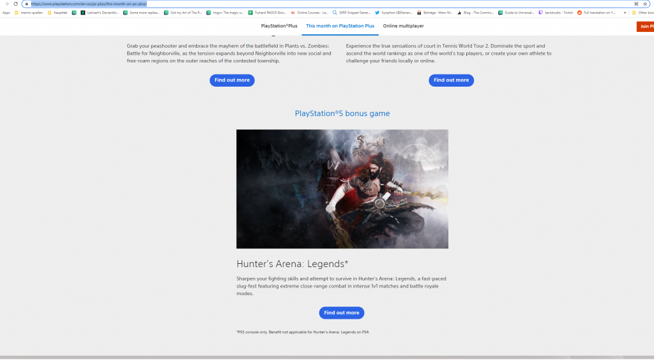Image resolution: width=654 pixels, height=362 pixels.
Task: Open the 'Blog - The Commu...' bookmark
Action: coord(475,13)
